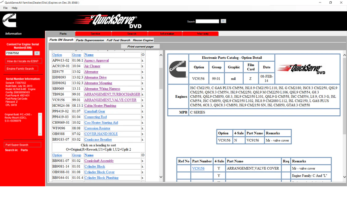Open the File menu
The image size is (347, 219).
coord(6,8)
